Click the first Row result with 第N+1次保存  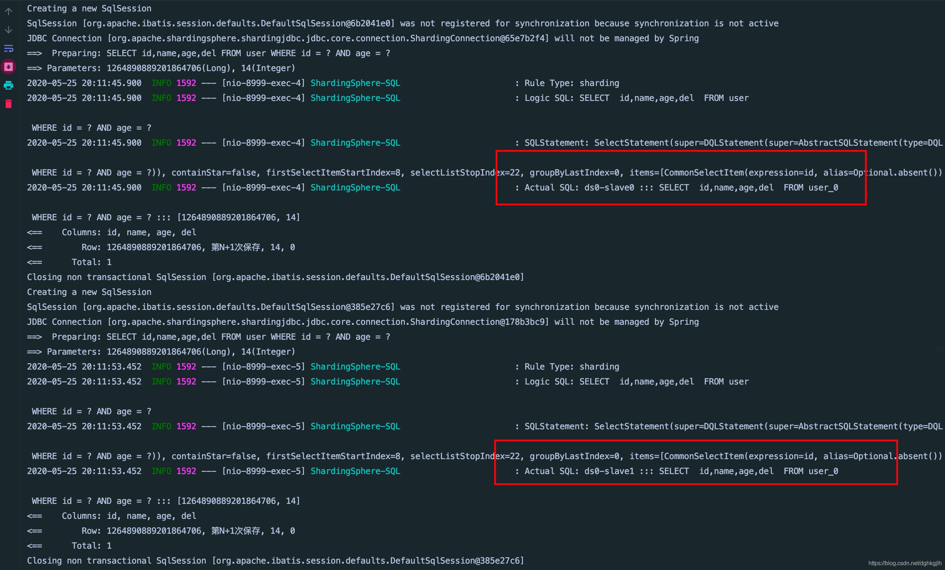tap(161, 247)
